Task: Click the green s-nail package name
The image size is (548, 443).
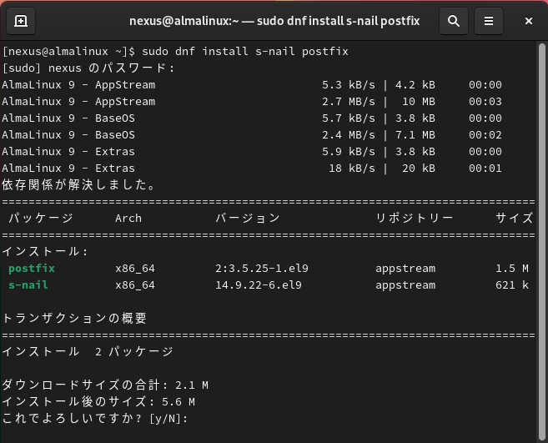Action: 28,285
